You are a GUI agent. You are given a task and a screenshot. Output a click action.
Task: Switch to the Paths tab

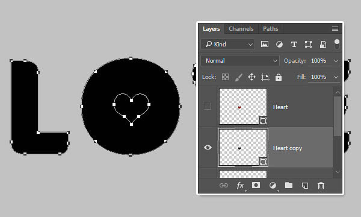point(271,29)
